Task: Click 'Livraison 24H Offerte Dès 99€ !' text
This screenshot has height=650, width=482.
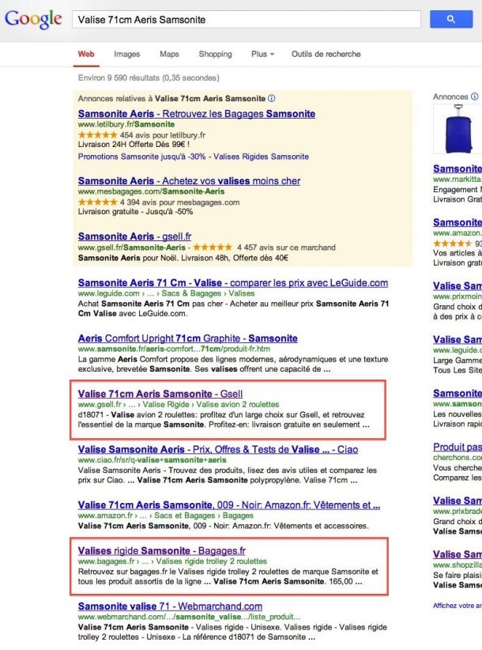Action: point(134,145)
